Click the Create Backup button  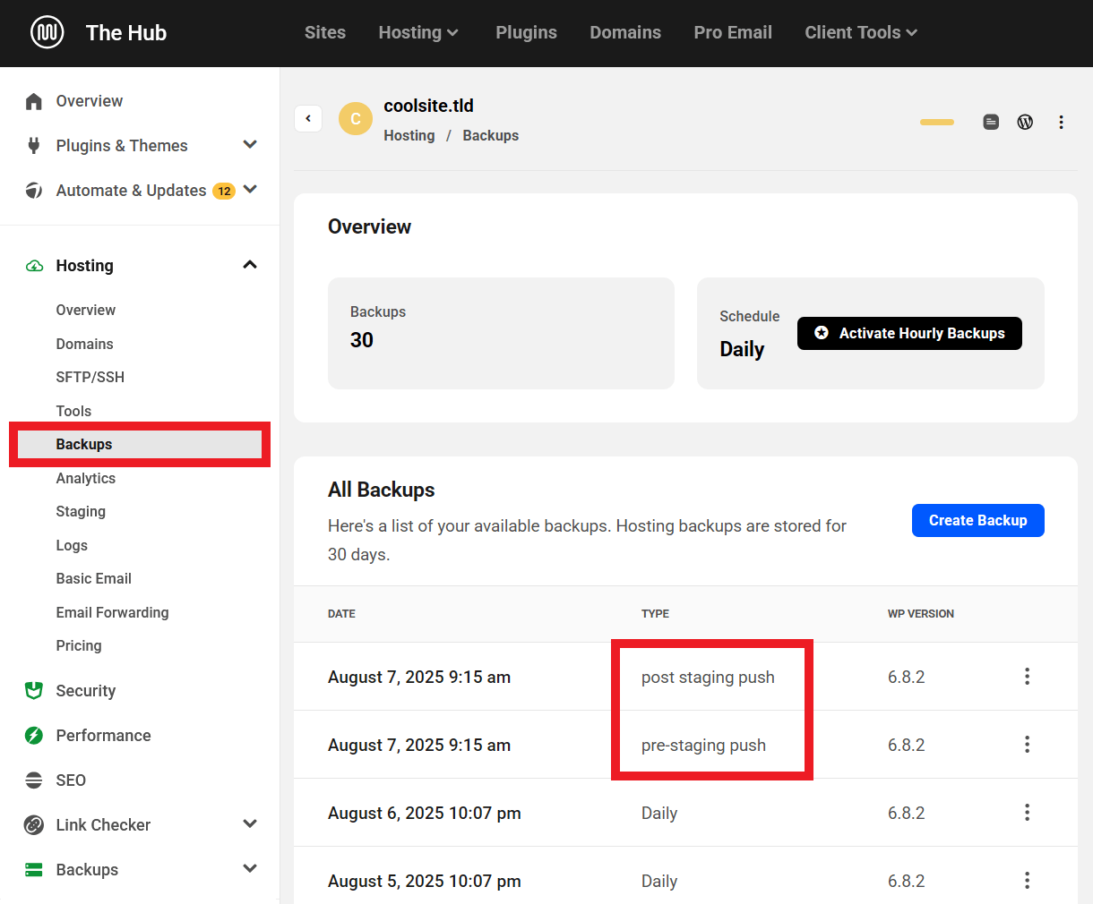point(978,520)
